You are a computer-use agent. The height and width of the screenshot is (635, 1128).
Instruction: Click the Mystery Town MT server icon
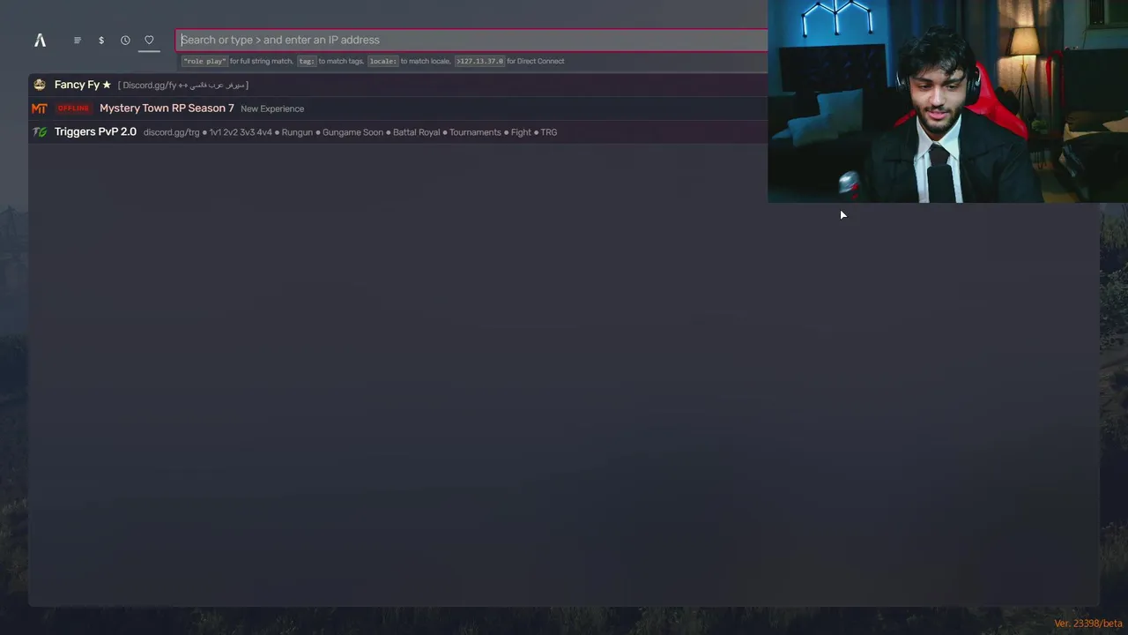(x=40, y=108)
